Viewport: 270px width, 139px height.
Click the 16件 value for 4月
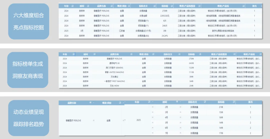221,118
